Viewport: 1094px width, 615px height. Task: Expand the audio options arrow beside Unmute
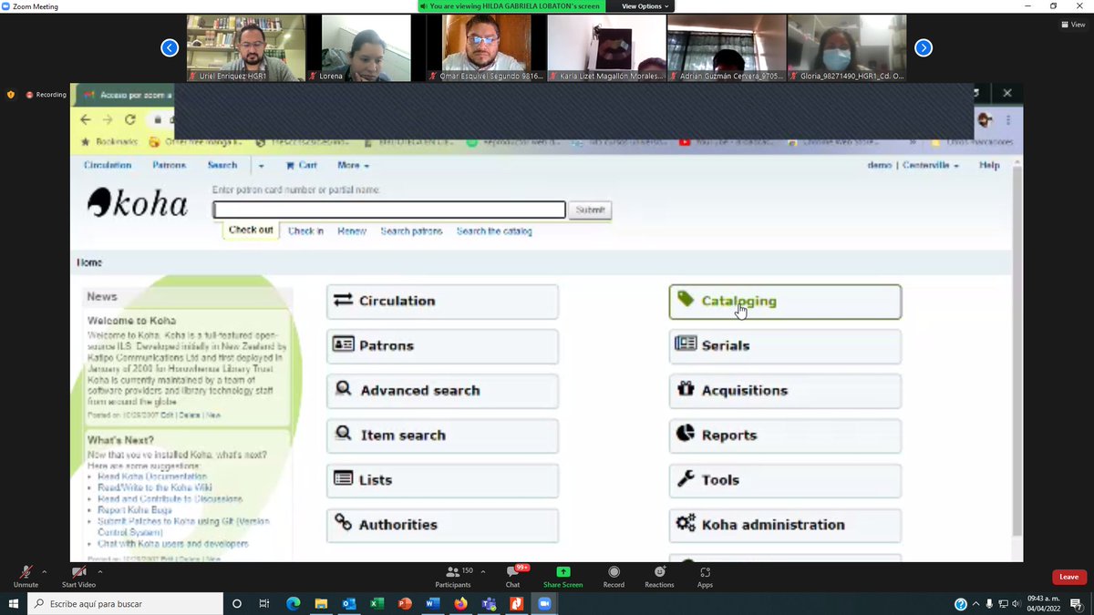(44, 571)
